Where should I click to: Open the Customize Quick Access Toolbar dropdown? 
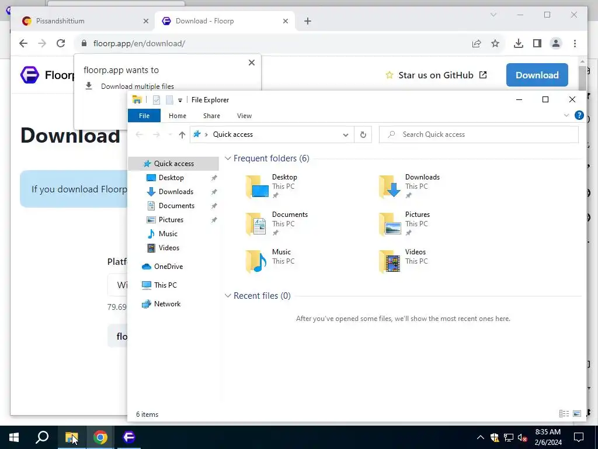180,101
